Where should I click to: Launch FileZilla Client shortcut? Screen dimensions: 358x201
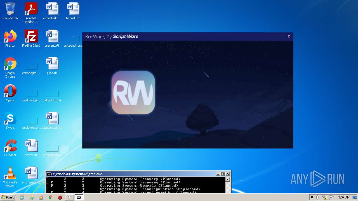[x=31, y=39]
